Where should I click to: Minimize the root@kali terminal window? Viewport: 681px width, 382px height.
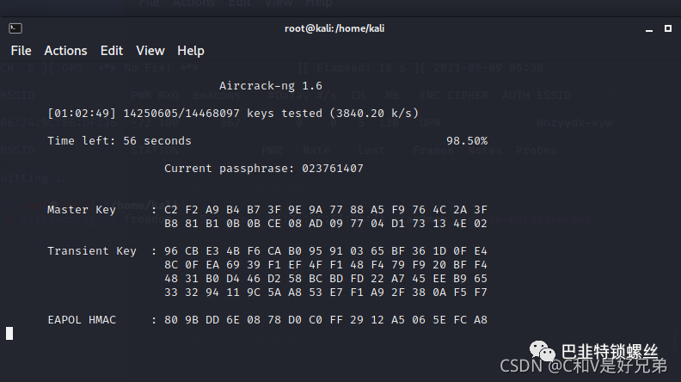pyautogui.click(x=649, y=30)
